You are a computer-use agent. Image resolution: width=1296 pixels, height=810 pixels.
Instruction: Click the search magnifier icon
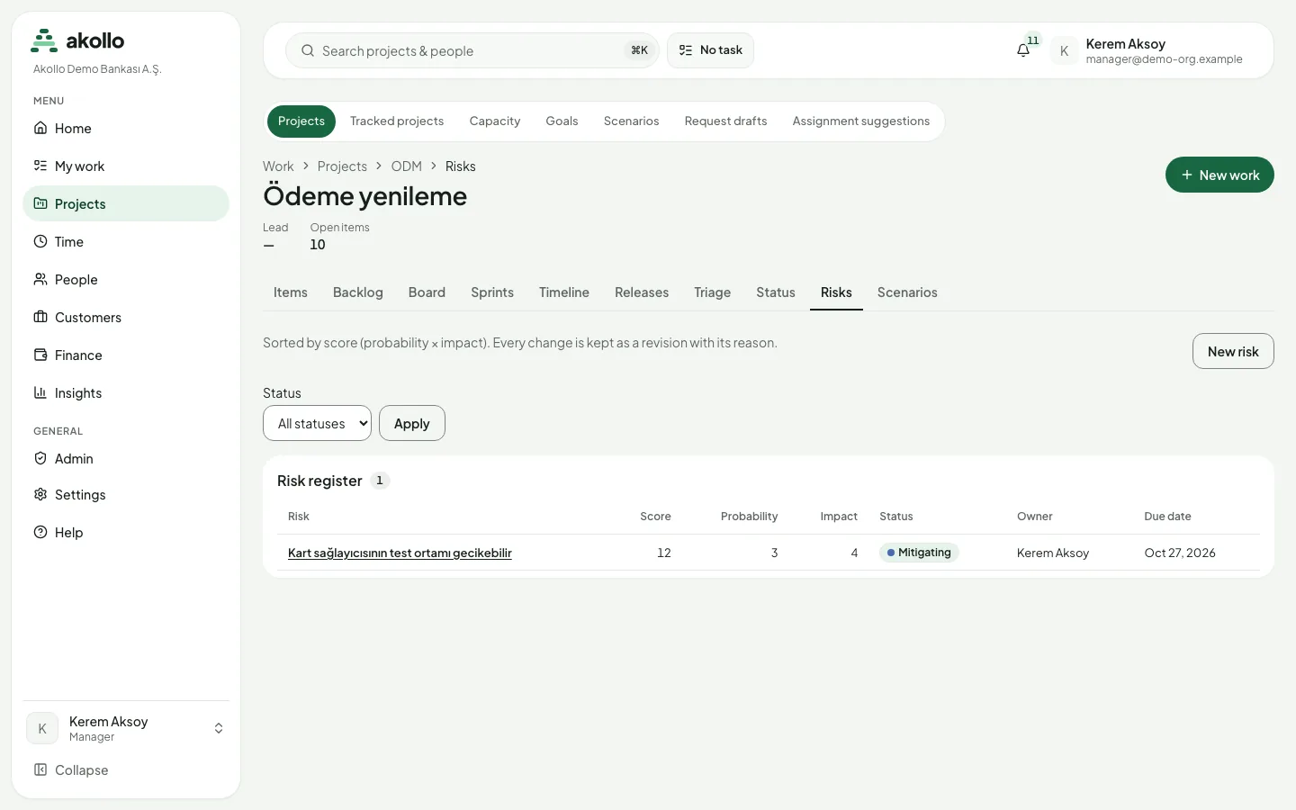pos(308,50)
